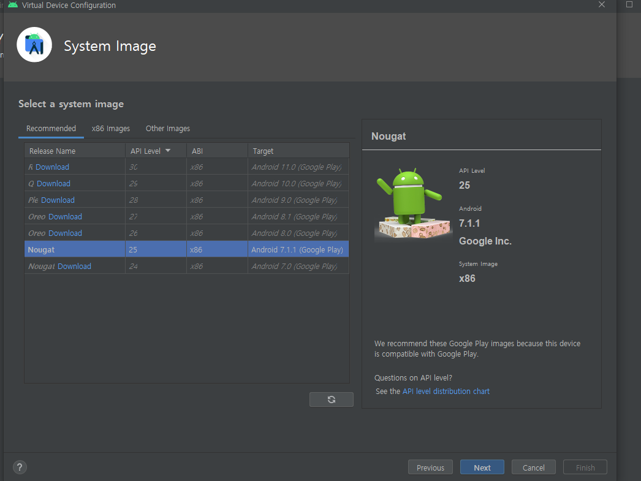Switch to the x86 Images tab
The image size is (641, 481).
pos(111,128)
